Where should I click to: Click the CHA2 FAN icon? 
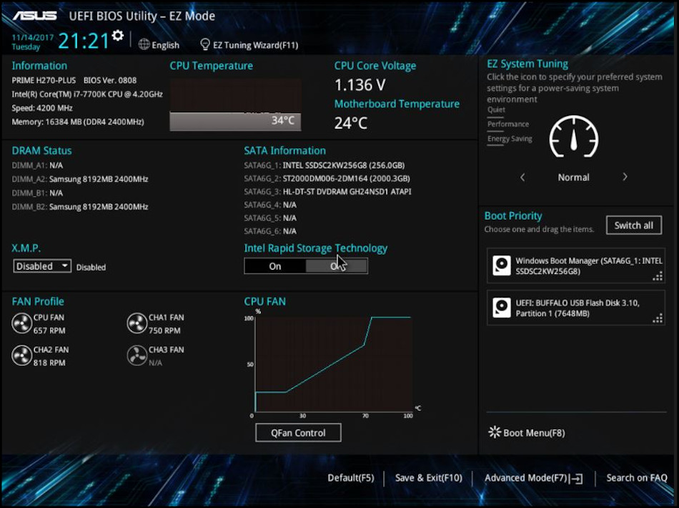pos(21,356)
